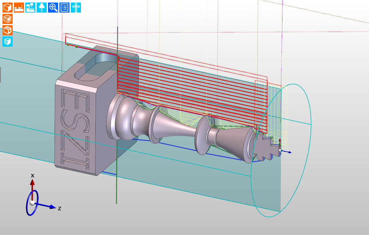The width and height of the screenshot is (369, 235).
Task: Open the fixtures and clamps icon
Action: 19,8
